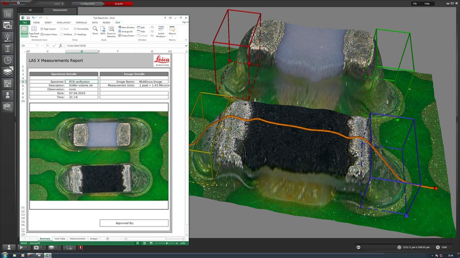
Task: Adjust the slider in Leica top-left bar
Action: click(18, 3)
